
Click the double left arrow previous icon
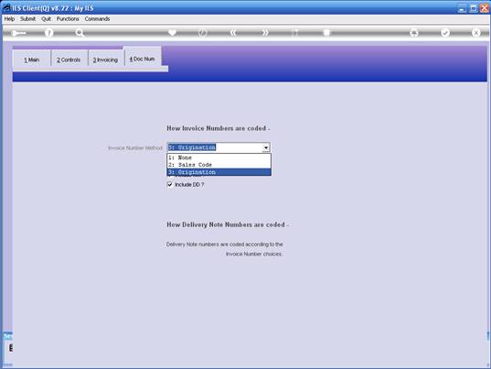pyautogui.click(x=233, y=33)
